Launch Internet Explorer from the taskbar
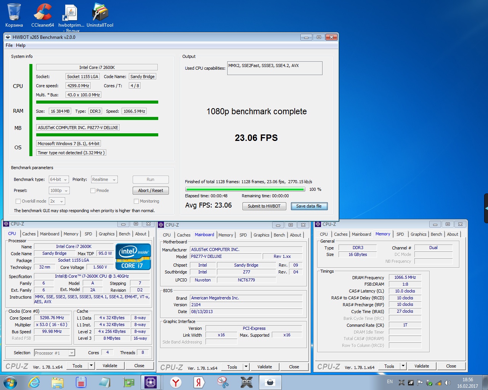 [34, 382]
